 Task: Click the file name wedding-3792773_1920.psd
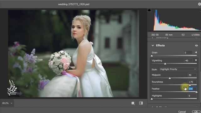(74, 4)
